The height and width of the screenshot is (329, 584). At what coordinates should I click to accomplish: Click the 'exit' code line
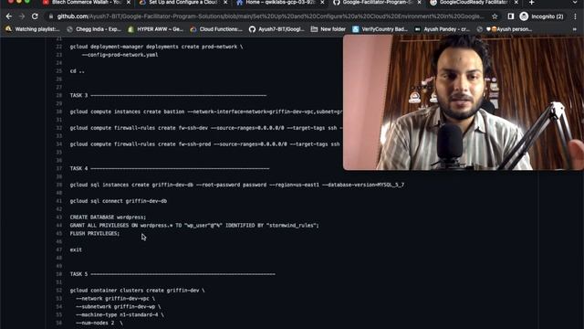pos(76,249)
